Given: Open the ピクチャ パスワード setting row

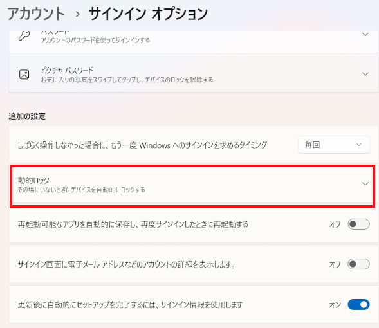Looking at the screenshot, I should pyautogui.click(x=194, y=74).
